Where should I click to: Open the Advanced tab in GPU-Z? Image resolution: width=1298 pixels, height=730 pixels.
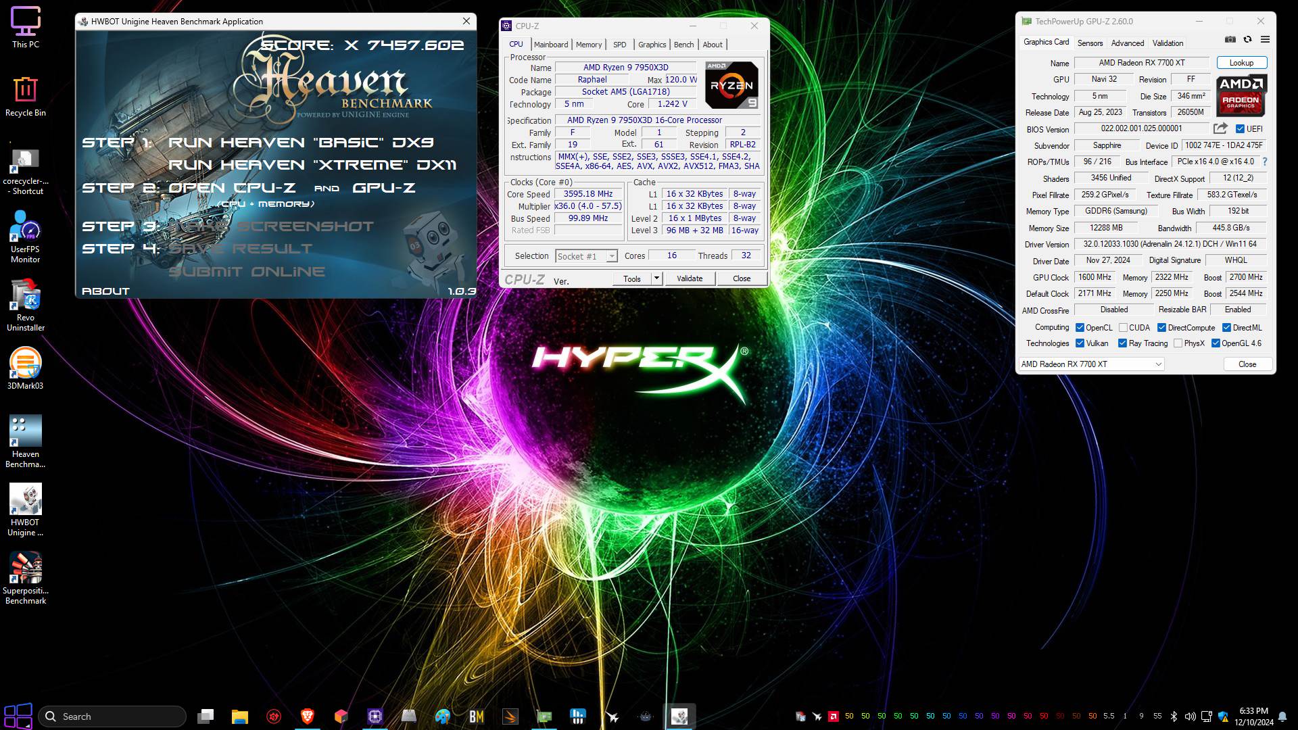tap(1128, 43)
